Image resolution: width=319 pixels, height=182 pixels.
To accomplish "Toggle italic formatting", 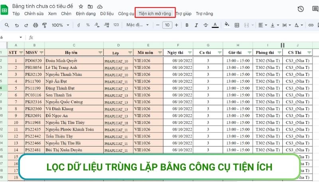I will [x=196, y=25].
